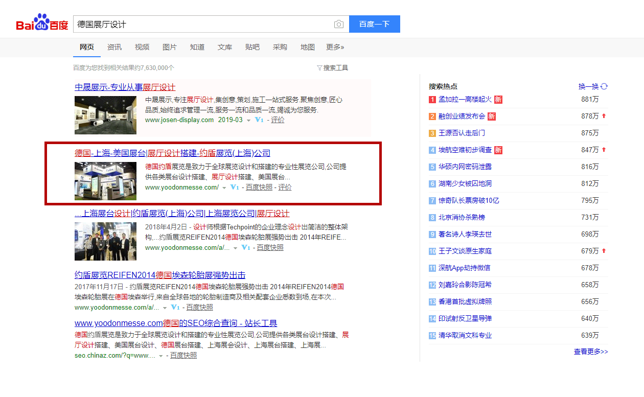Click www.josen-display.com URL text
Viewport: 644px width, 397px height.
(179, 120)
